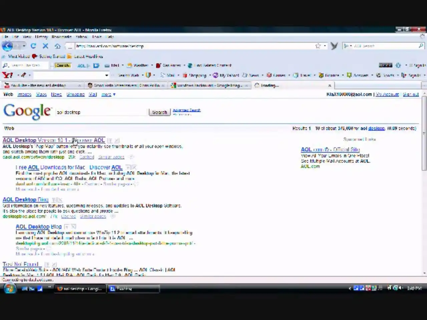Expand AOL toolbar Mail dropdown arrow

(123, 66)
